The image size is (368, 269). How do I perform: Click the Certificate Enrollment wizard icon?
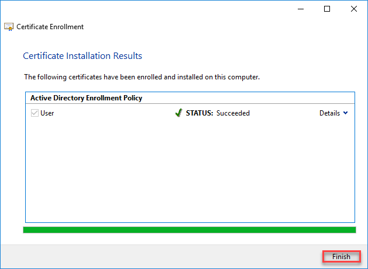click(x=9, y=27)
